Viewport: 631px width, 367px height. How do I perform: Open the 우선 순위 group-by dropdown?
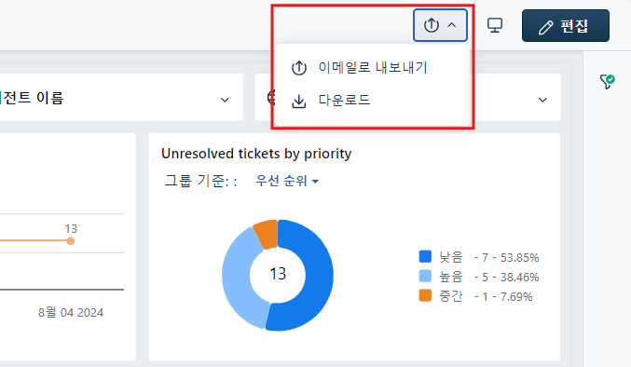click(287, 181)
